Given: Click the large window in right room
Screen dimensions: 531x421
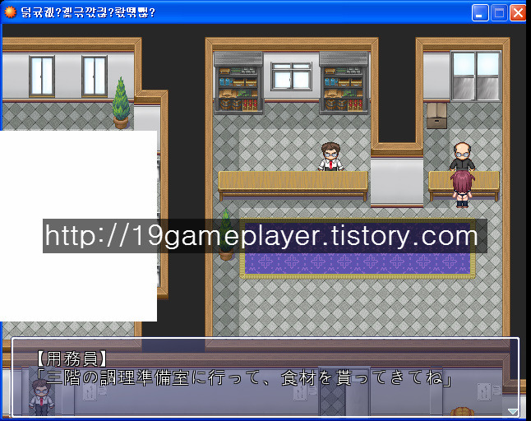Looking at the screenshot, I should coord(476,76).
